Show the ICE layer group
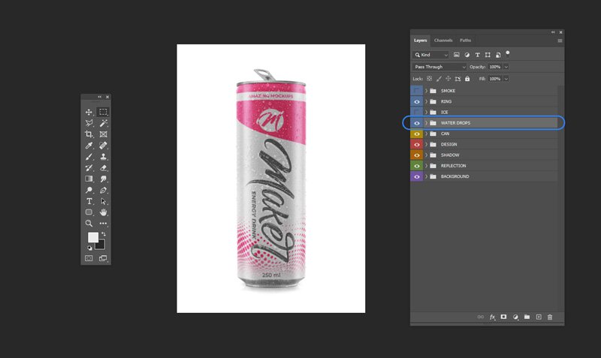Viewport: 601px width, 358px height. point(417,112)
